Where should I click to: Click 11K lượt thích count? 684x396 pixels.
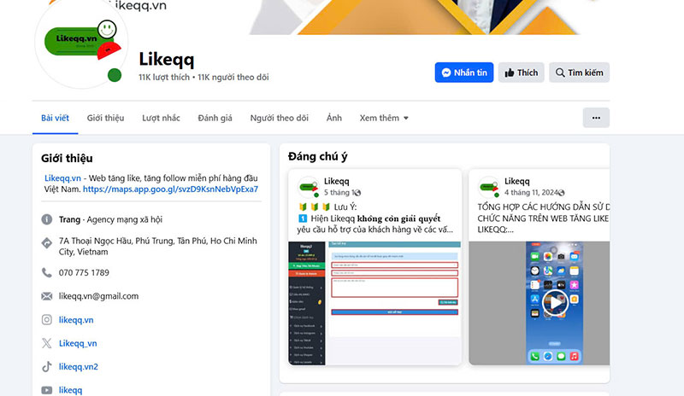pyautogui.click(x=164, y=77)
